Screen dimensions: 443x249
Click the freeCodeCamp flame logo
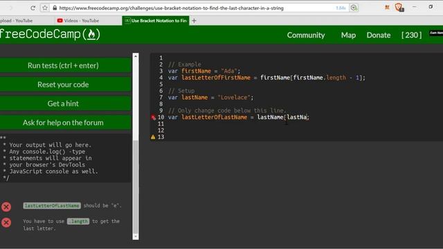click(91, 35)
